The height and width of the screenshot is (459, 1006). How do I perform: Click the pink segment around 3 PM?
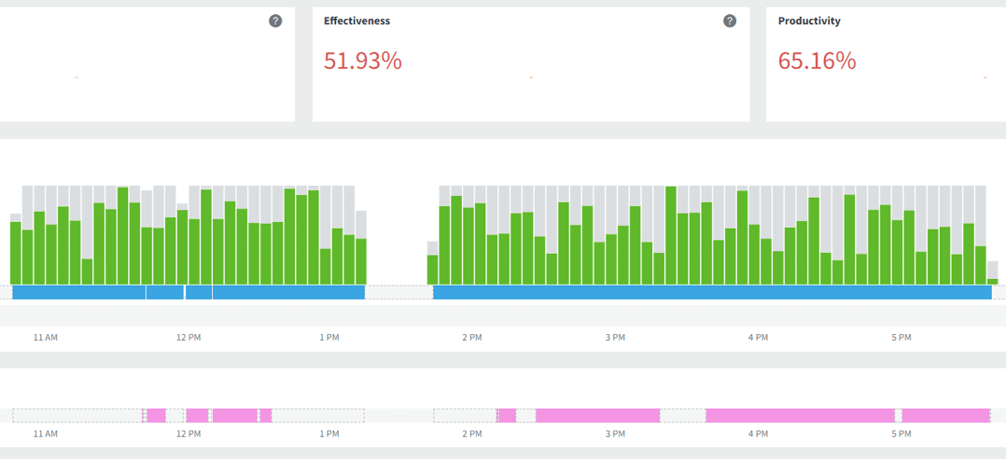(x=598, y=415)
